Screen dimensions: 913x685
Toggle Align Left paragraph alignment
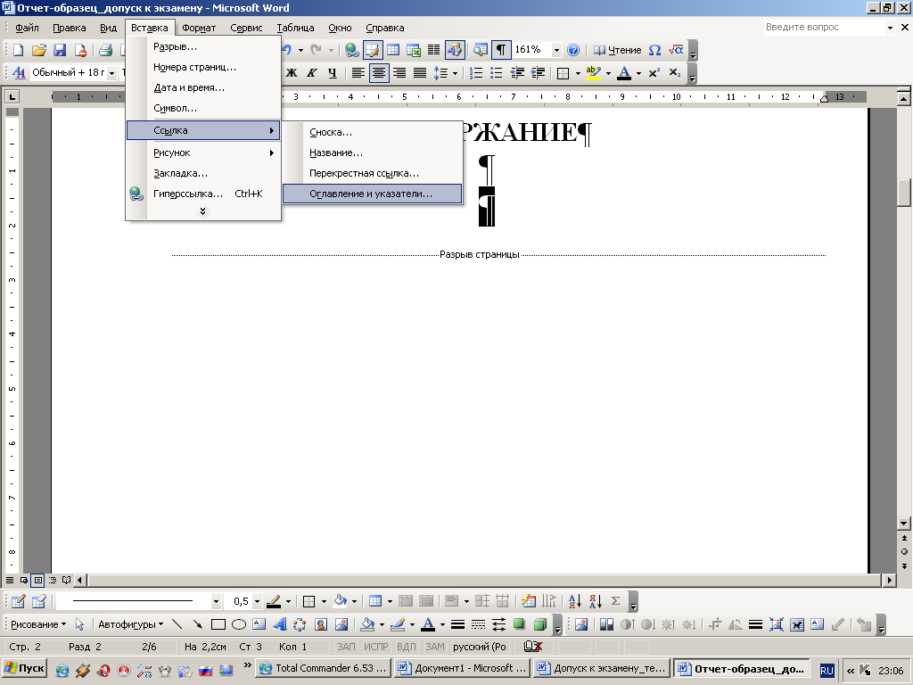(x=358, y=73)
